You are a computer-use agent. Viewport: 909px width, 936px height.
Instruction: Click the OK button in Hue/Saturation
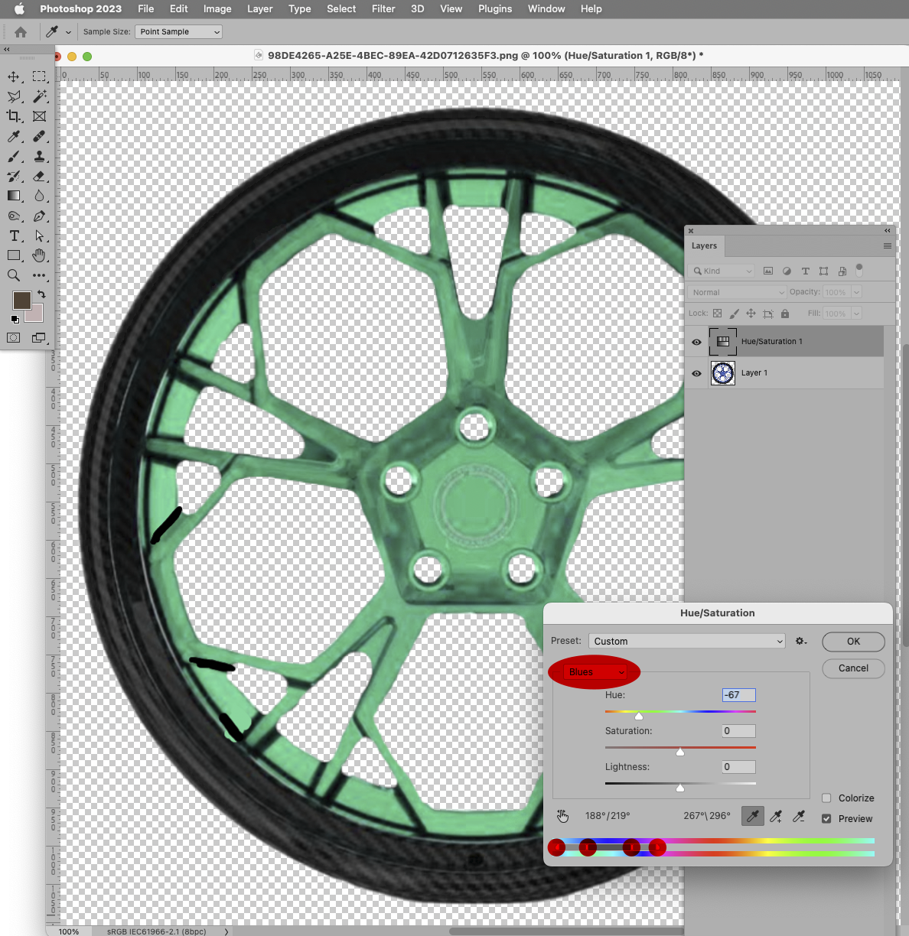(x=852, y=642)
